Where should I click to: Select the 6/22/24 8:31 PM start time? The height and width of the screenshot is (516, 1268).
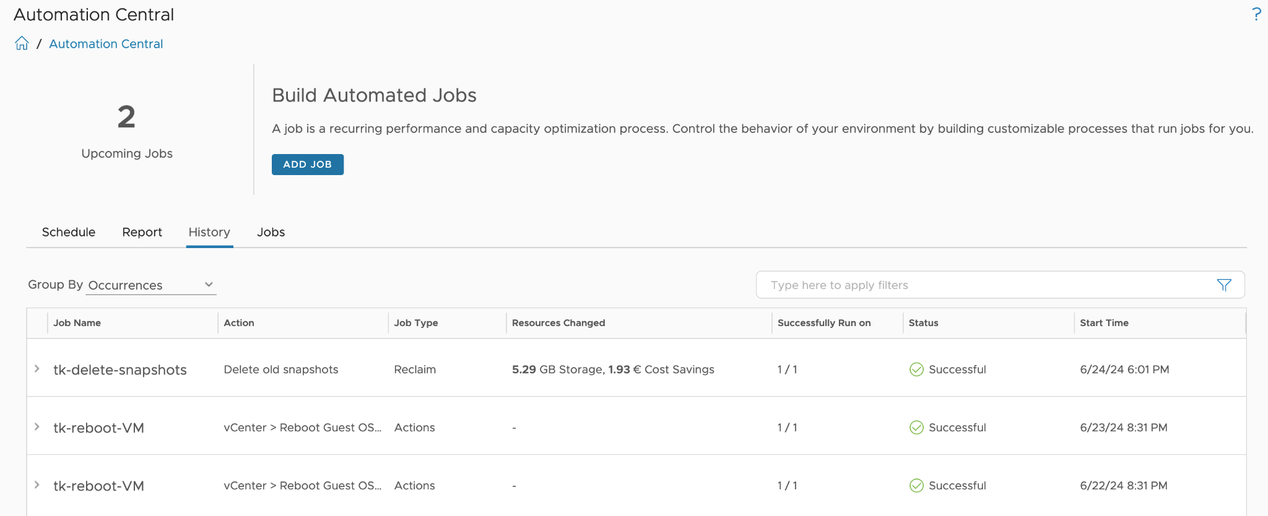click(1124, 486)
